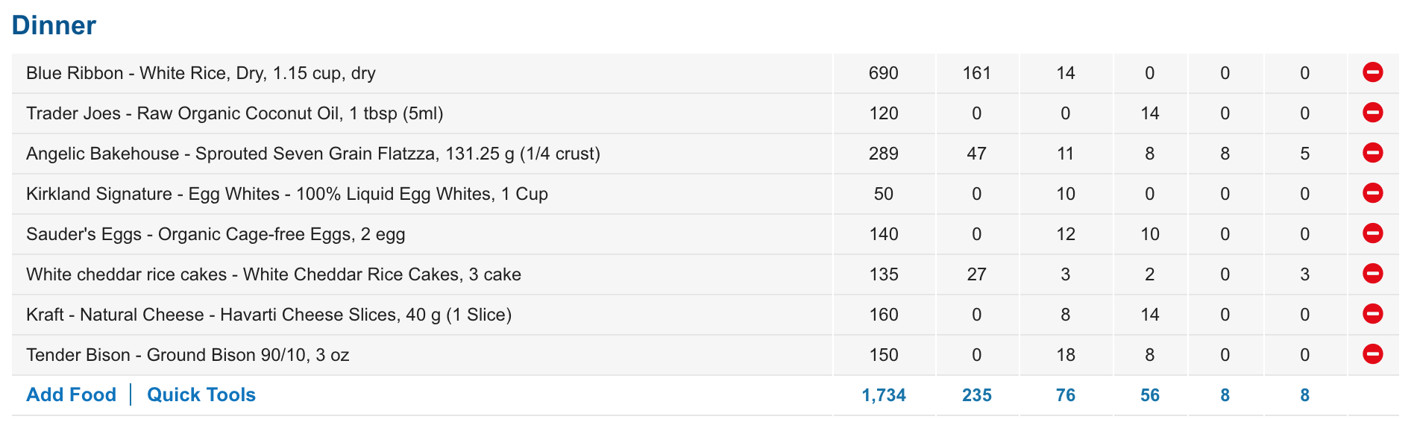
Task: Delete Tender Bison Ground Bison row
Action: pos(1373,354)
